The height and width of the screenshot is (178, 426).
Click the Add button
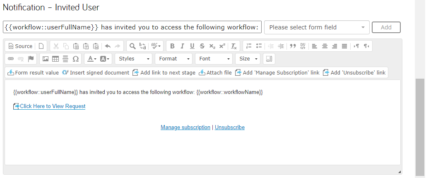coord(386,27)
